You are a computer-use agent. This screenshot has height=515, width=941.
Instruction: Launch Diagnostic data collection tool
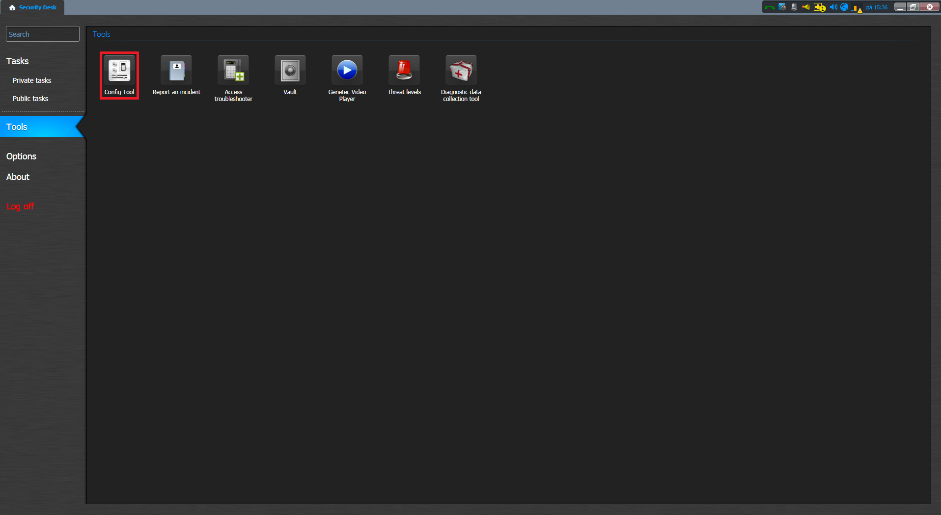click(x=461, y=71)
